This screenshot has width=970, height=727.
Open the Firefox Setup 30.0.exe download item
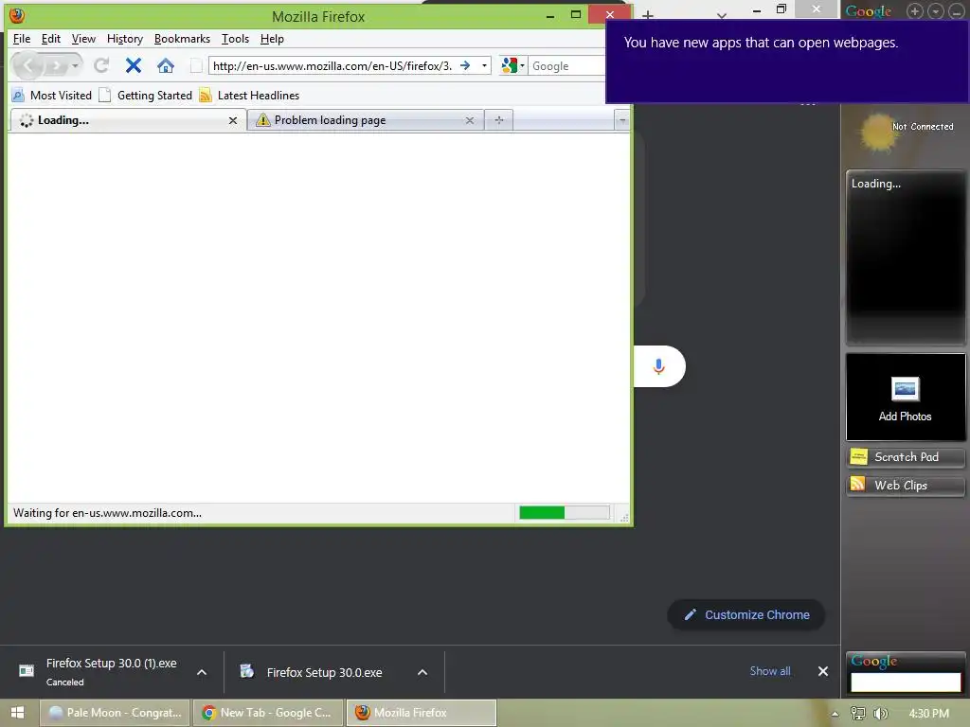click(x=324, y=672)
